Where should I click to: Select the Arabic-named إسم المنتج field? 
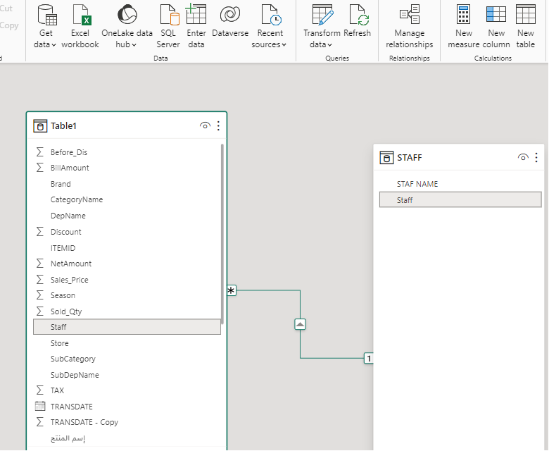pyautogui.click(x=127, y=438)
